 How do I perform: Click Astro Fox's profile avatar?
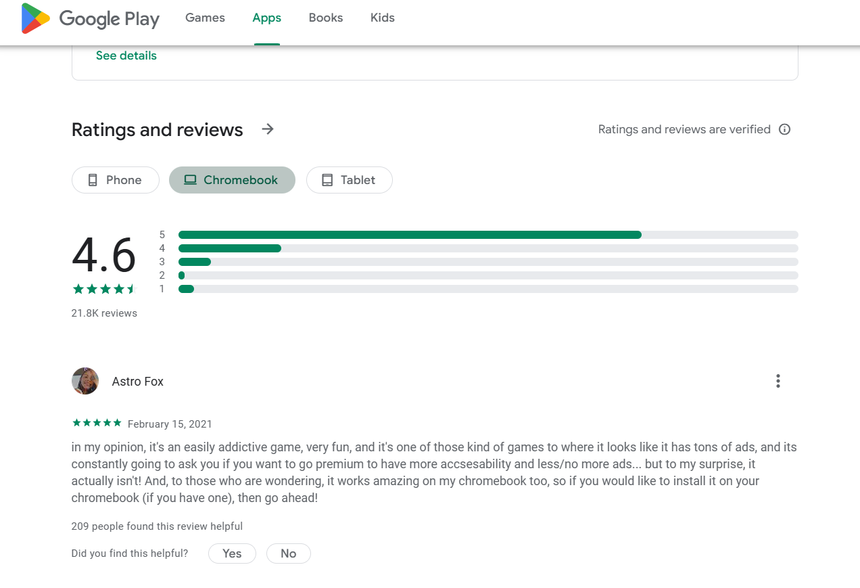85,381
